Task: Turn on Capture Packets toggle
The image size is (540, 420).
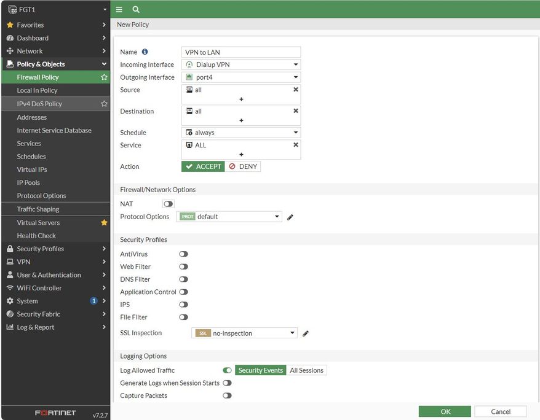Action: pyautogui.click(x=227, y=395)
